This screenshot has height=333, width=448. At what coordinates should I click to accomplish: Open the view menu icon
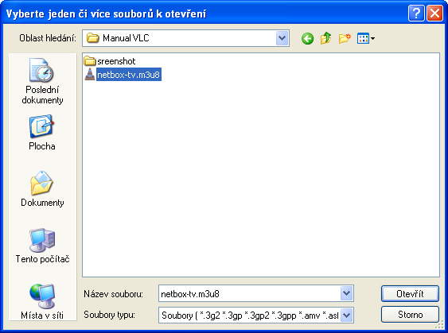pyautogui.click(x=366, y=38)
